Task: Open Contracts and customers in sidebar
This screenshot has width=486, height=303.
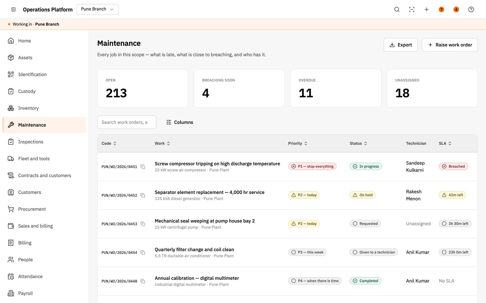Action: coord(44,175)
